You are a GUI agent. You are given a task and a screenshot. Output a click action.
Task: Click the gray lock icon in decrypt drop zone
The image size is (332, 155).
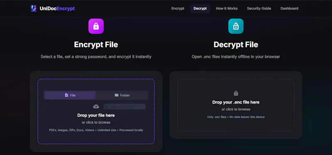[x=236, y=93]
